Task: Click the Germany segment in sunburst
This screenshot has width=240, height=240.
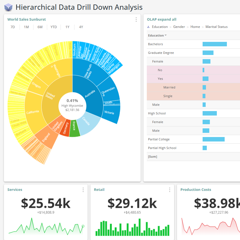Action: coord(65,129)
